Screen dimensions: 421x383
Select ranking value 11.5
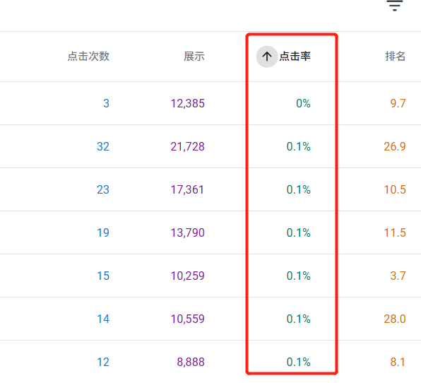point(395,233)
